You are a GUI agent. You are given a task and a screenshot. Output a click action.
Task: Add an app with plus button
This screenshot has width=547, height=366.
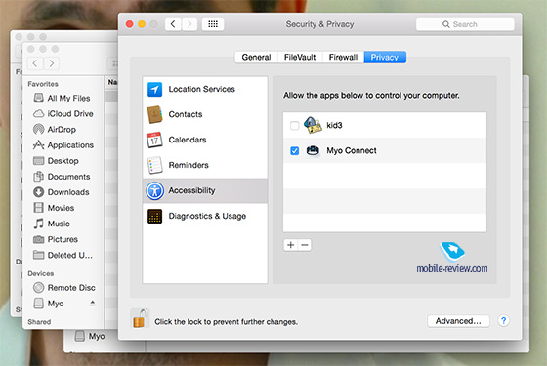point(291,245)
